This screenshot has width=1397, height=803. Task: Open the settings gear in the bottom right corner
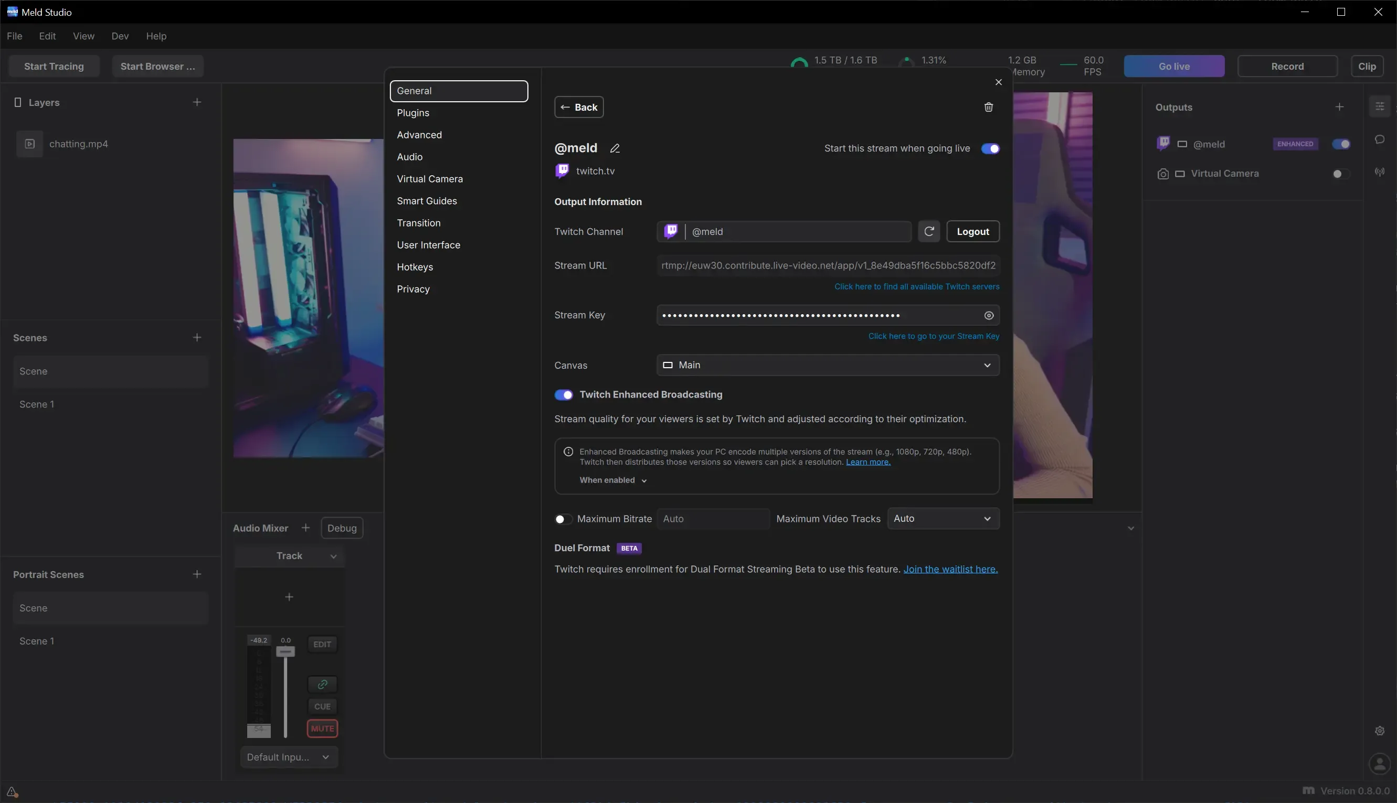pyautogui.click(x=1379, y=730)
